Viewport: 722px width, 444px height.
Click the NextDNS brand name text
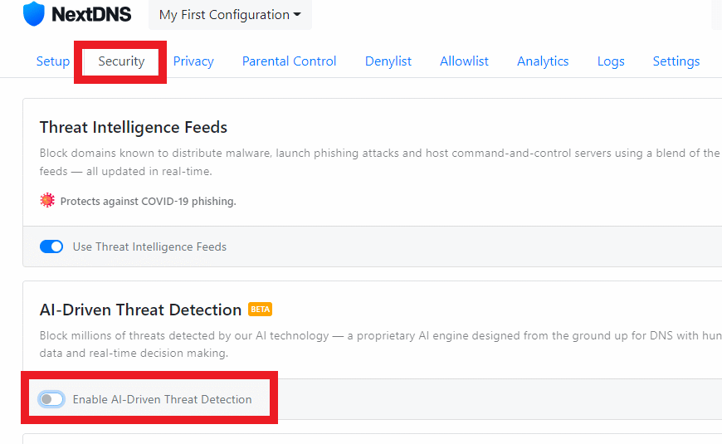[91, 14]
